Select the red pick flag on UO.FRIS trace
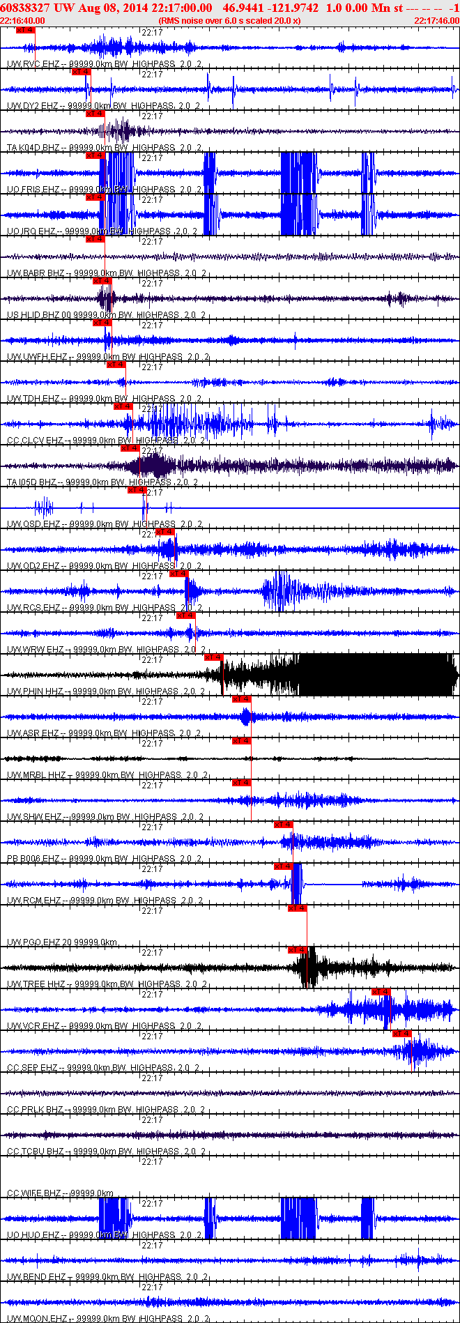 point(95,155)
